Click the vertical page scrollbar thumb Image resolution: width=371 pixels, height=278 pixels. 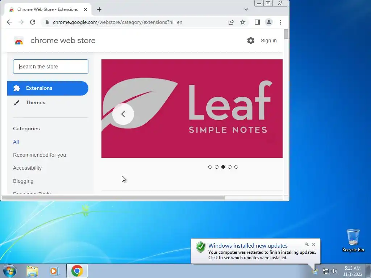coord(286,34)
